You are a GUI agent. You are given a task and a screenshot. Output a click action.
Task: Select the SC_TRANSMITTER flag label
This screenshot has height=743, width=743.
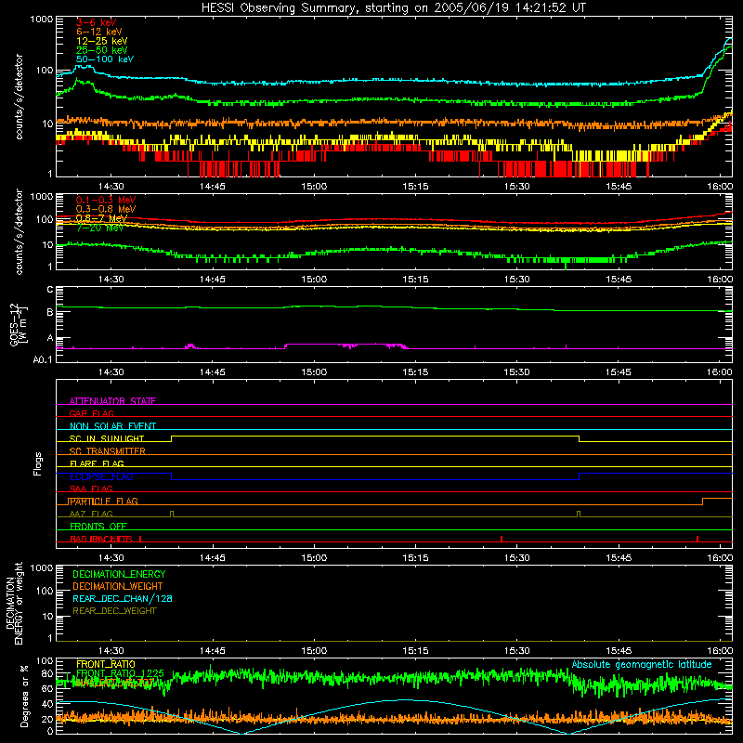click(x=108, y=450)
